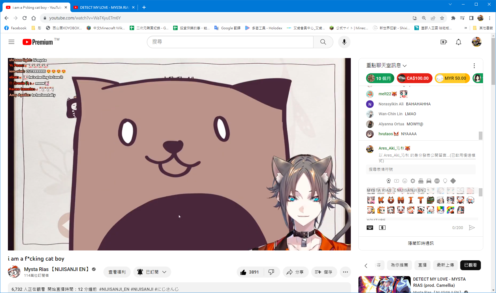Open Chrome side panel icon

[471, 18]
